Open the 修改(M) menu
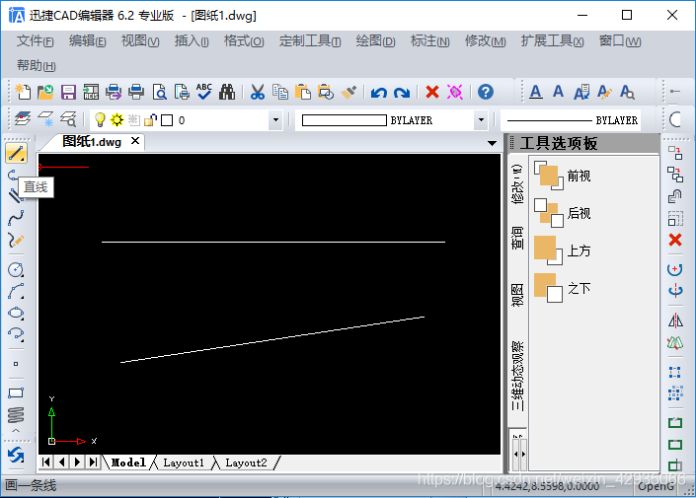Viewport: 696px width, 498px height. pos(485,41)
